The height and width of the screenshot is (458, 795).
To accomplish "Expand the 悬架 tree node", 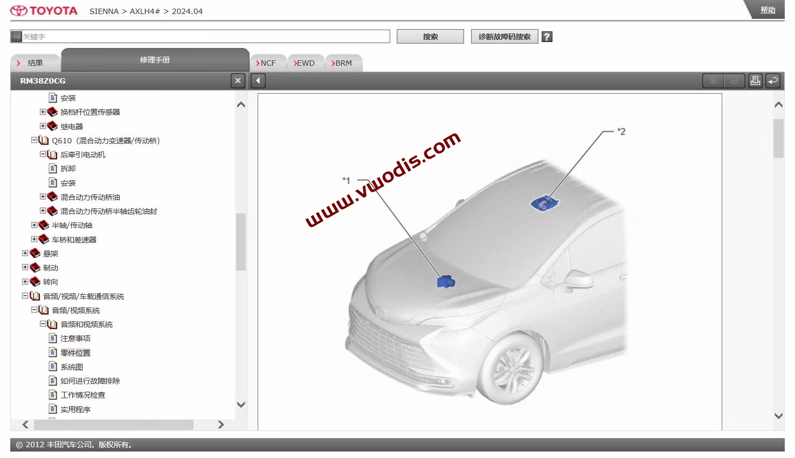I will click(x=25, y=253).
